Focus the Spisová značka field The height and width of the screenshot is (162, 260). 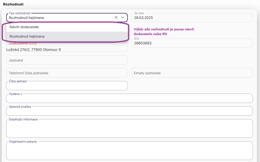[x=129, y=111]
